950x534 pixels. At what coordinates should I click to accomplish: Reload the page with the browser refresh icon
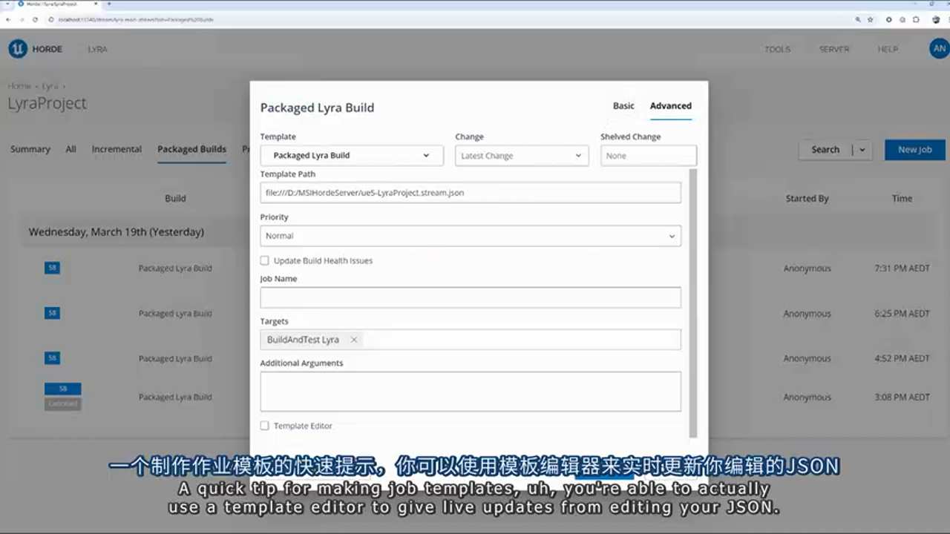[x=35, y=19]
